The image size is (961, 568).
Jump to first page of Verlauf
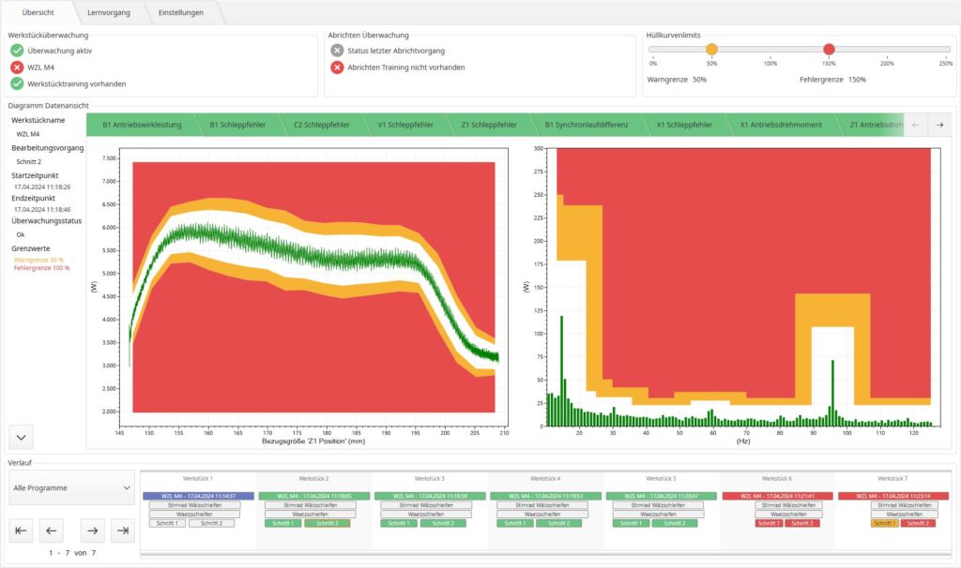(22, 531)
